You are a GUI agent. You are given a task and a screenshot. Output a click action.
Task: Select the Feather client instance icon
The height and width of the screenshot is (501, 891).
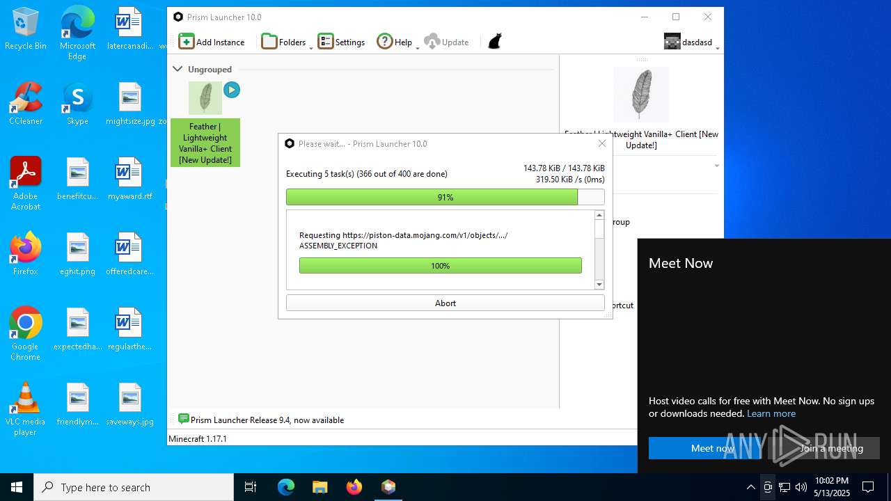(205, 98)
